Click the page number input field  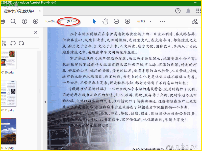pyautogui.click(x=53, y=21)
